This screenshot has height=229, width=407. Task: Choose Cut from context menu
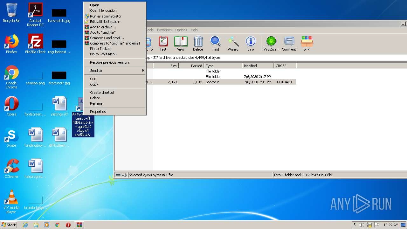coord(114,79)
